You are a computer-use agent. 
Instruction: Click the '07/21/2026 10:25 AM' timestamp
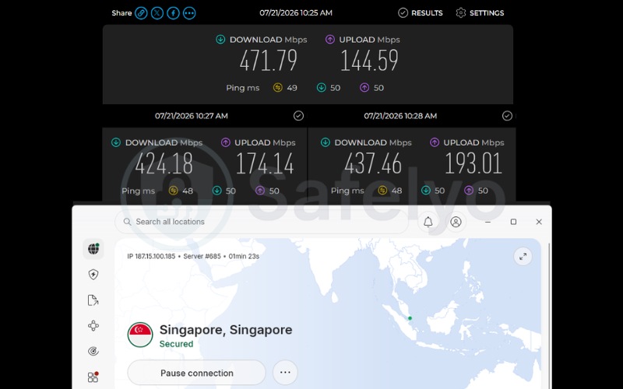pyautogui.click(x=296, y=13)
